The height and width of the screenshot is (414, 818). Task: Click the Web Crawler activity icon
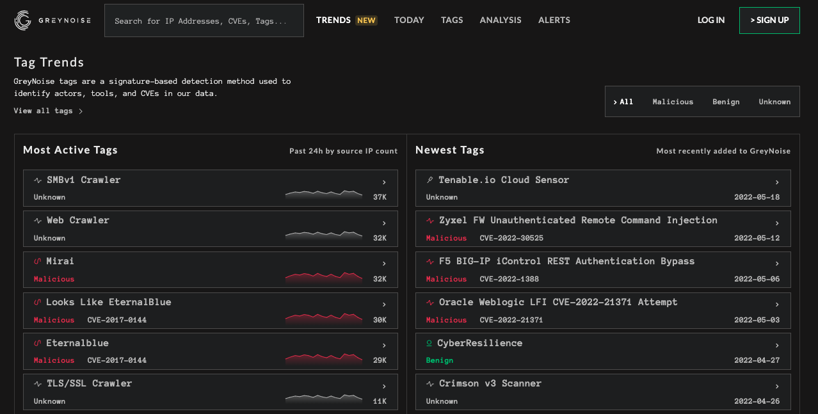coord(38,221)
